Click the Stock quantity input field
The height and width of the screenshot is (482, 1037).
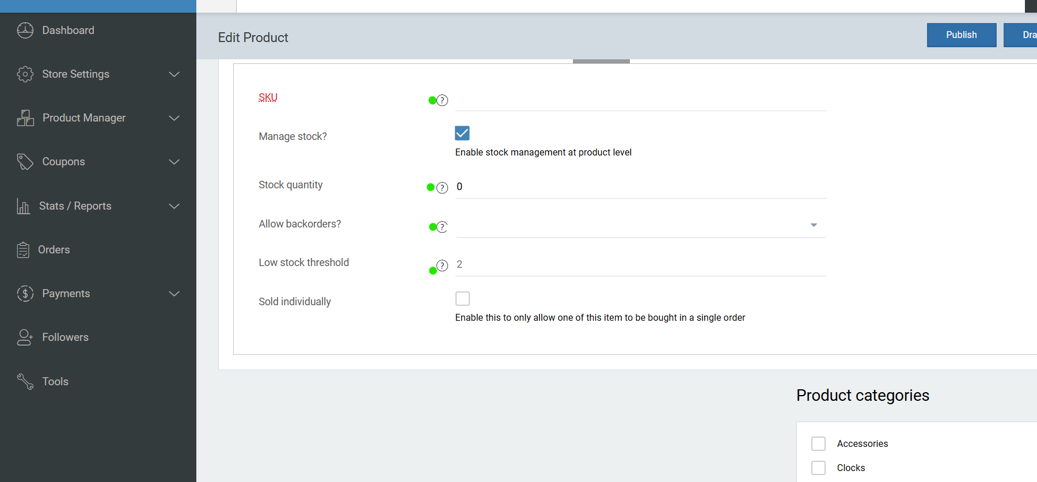pos(640,187)
